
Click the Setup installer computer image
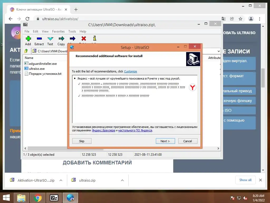tap(193, 59)
